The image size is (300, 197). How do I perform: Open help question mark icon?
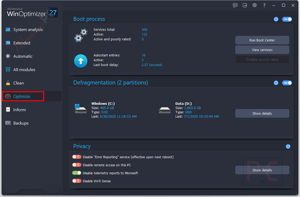click(264, 5)
